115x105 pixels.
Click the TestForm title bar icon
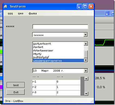(5, 7)
